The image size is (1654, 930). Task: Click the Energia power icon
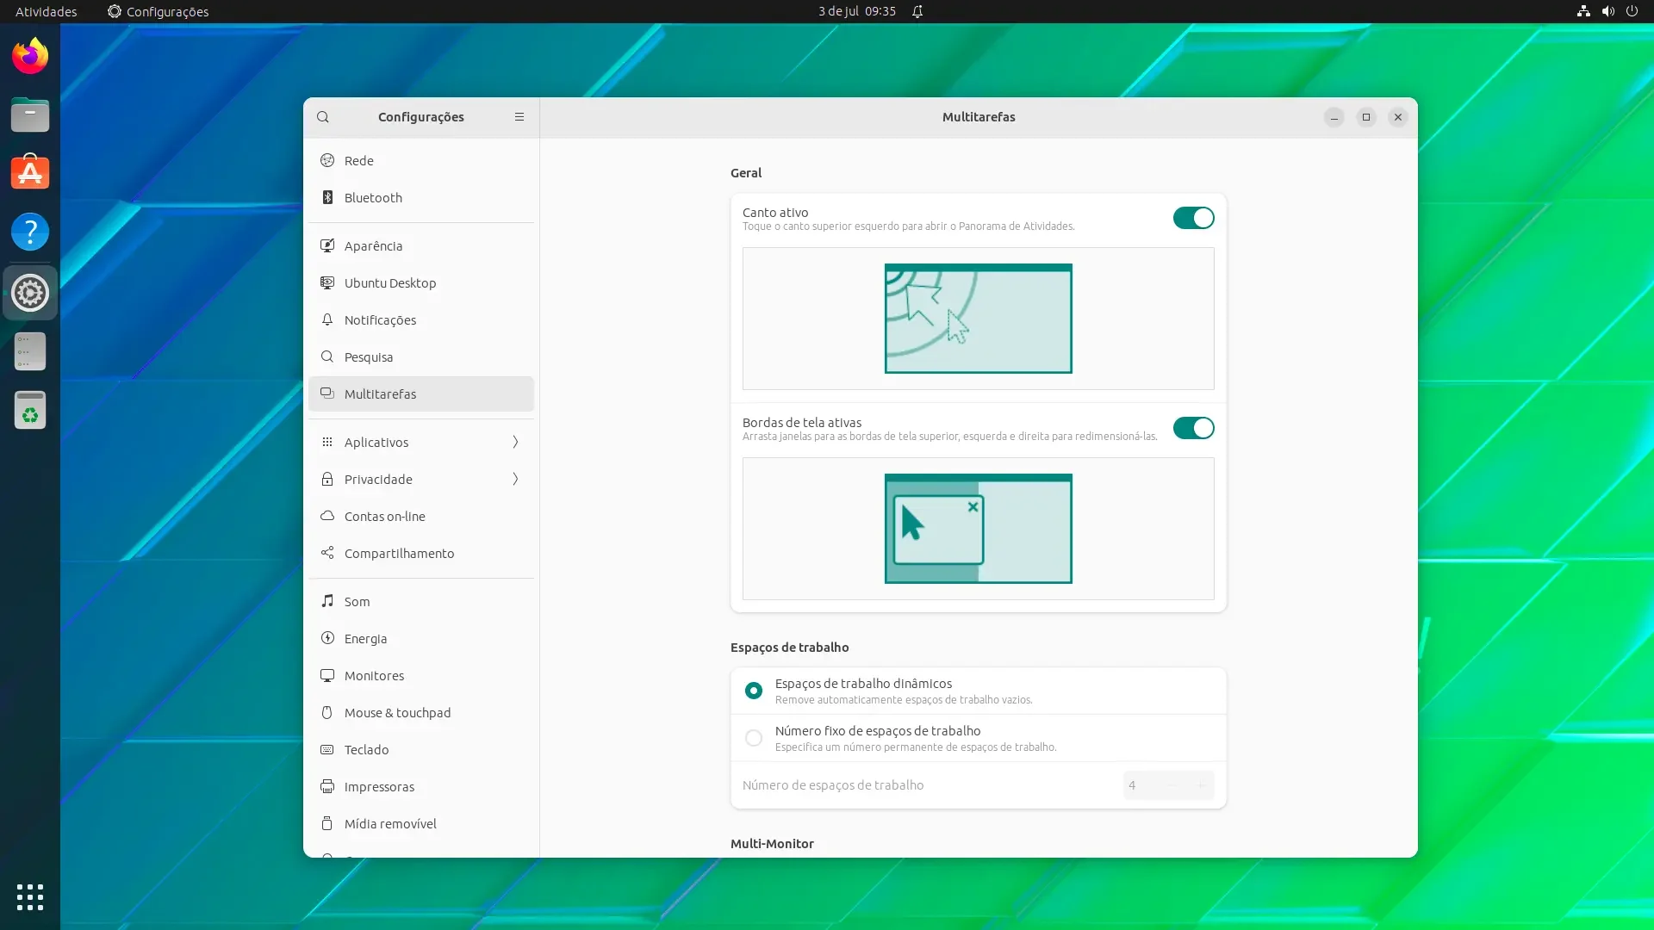(x=327, y=638)
